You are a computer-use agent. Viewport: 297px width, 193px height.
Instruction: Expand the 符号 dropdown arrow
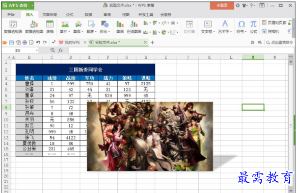click(x=245, y=31)
